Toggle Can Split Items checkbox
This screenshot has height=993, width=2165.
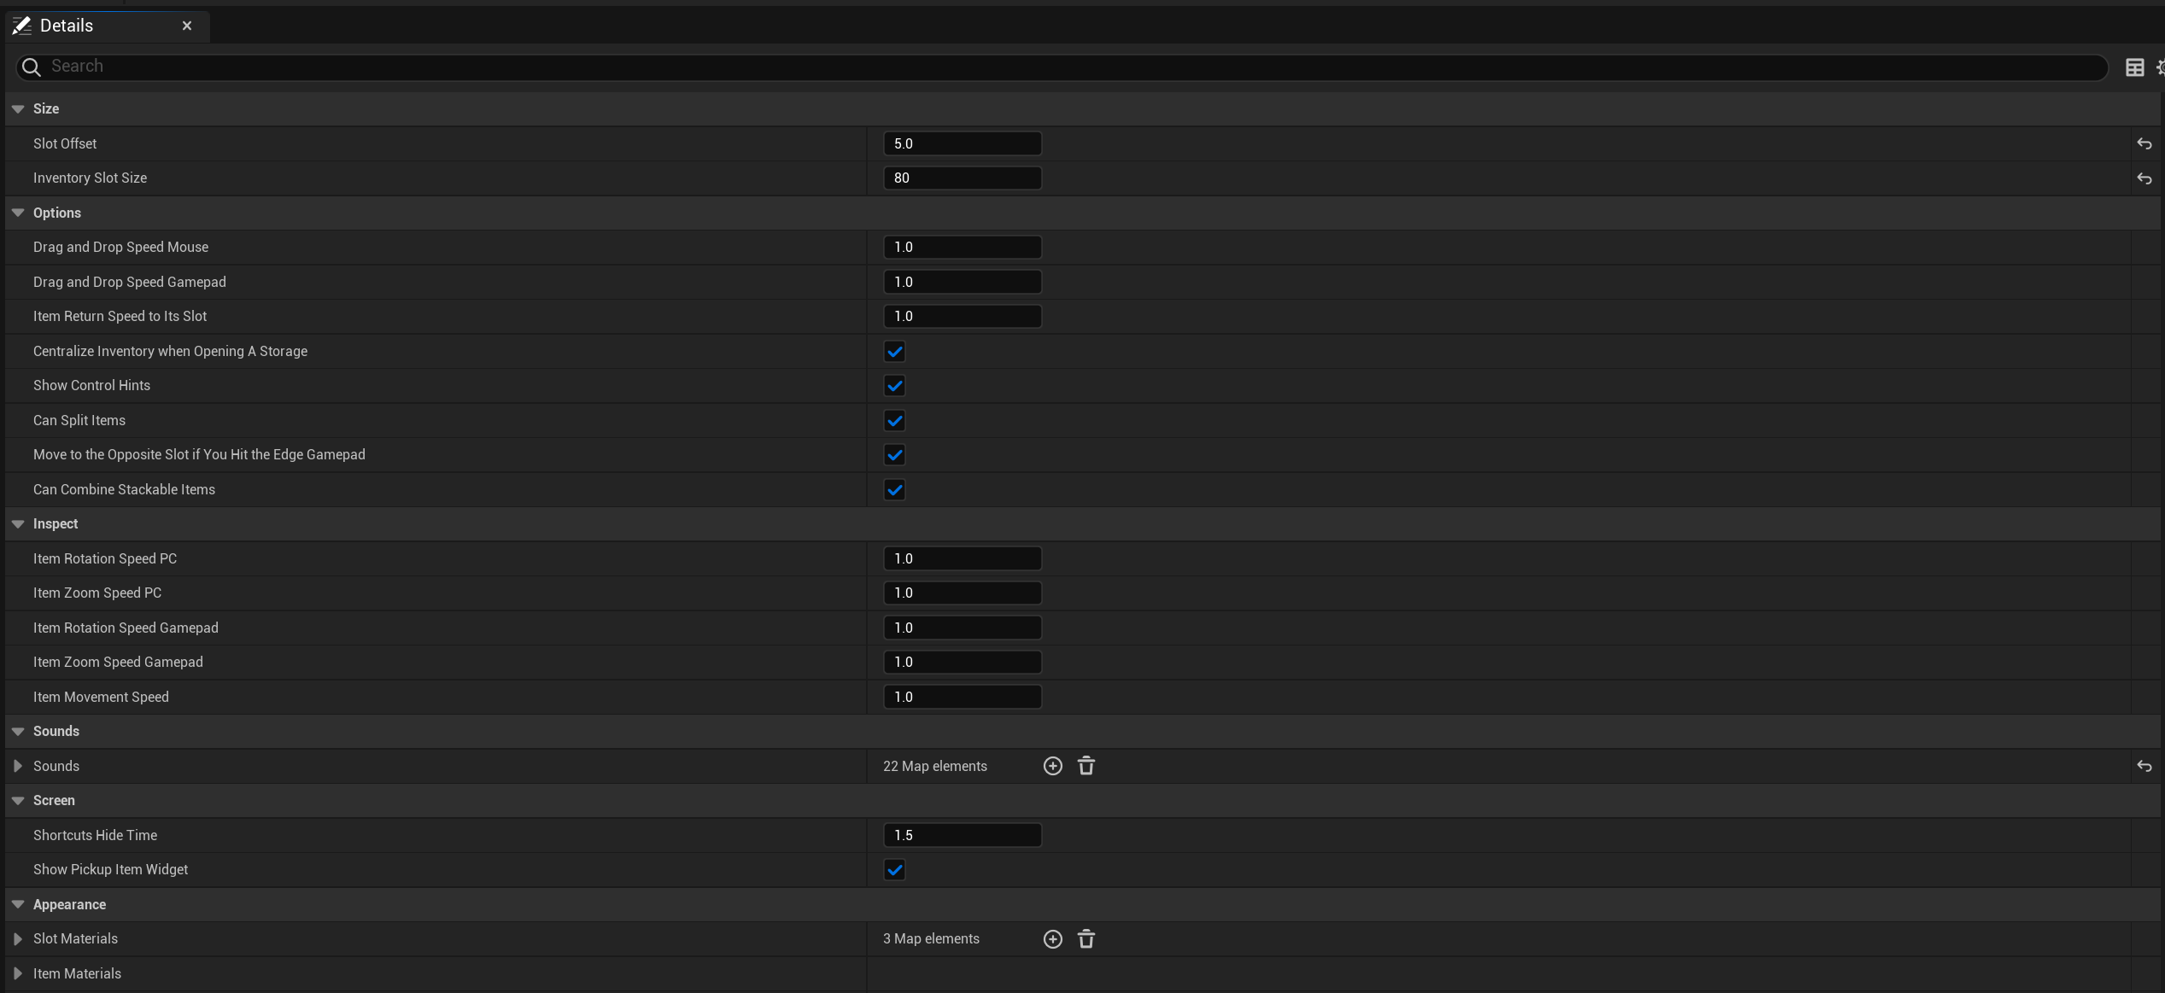click(895, 420)
